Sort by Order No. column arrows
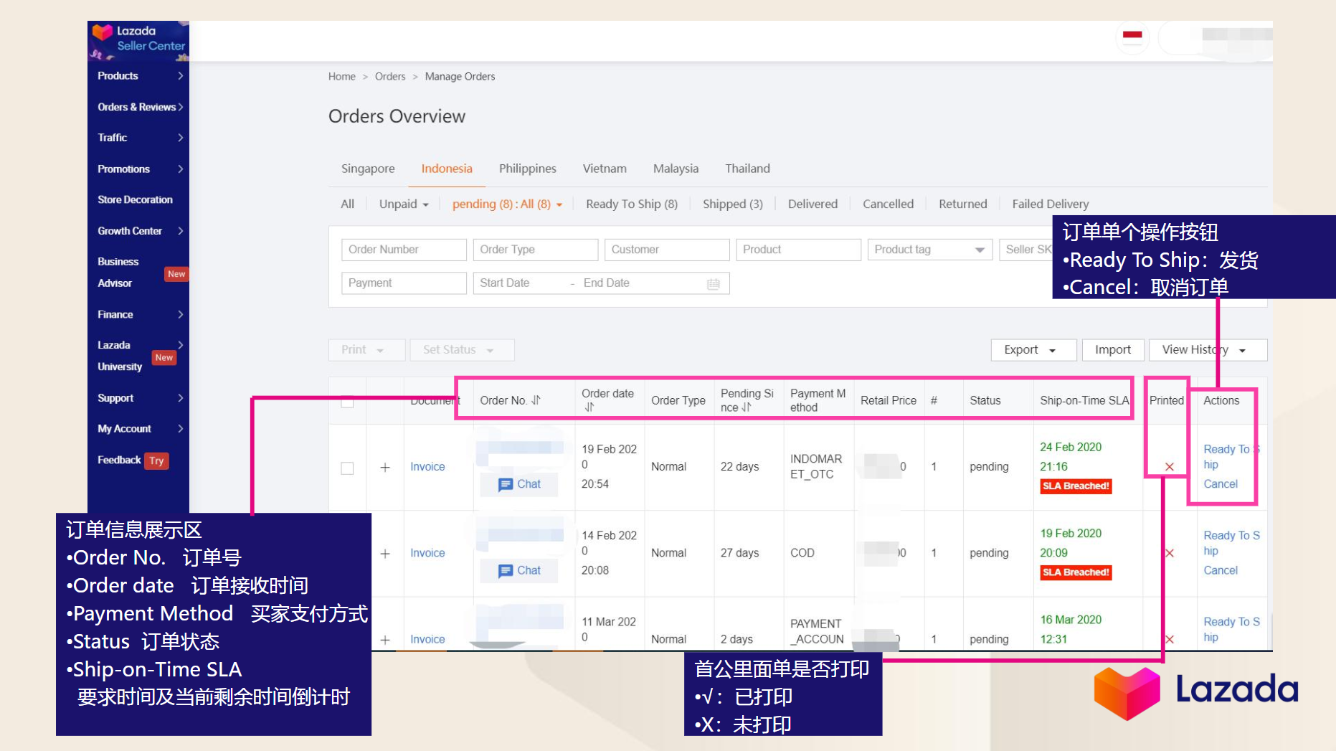 click(x=536, y=400)
